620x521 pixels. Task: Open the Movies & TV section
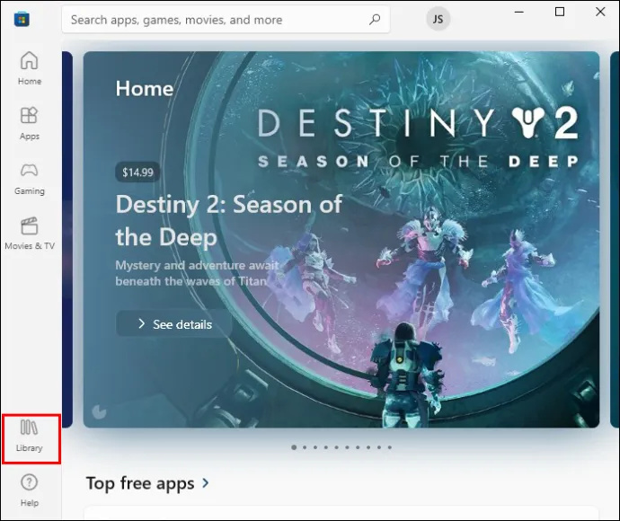click(30, 234)
